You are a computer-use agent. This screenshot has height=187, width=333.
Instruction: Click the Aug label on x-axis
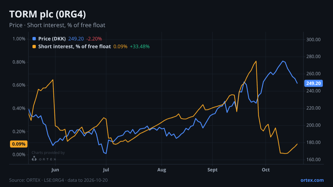(161, 170)
